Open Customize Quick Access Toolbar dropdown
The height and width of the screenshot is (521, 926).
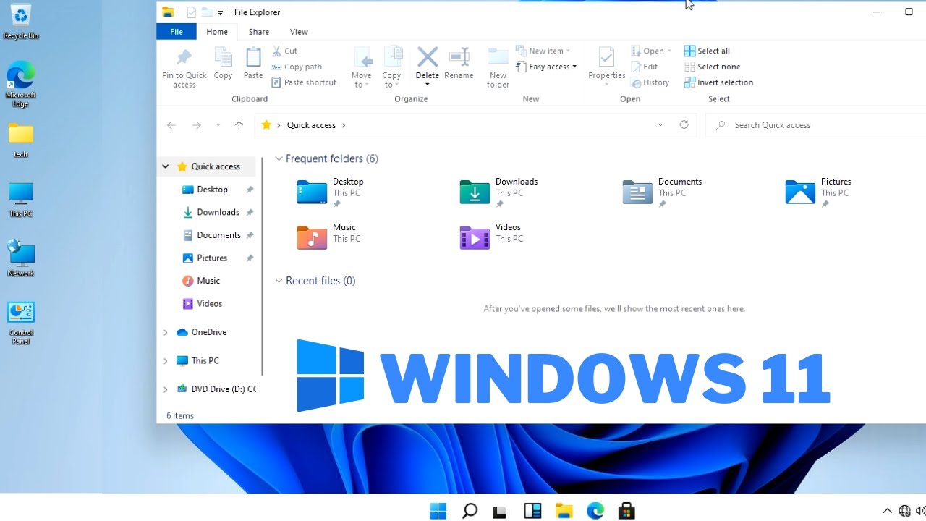[x=220, y=12]
